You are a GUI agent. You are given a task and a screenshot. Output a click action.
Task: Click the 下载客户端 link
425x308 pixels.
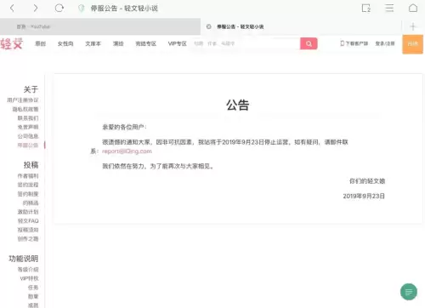(x=354, y=43)
